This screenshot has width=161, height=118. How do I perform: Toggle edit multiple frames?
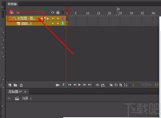click(121, 85)
